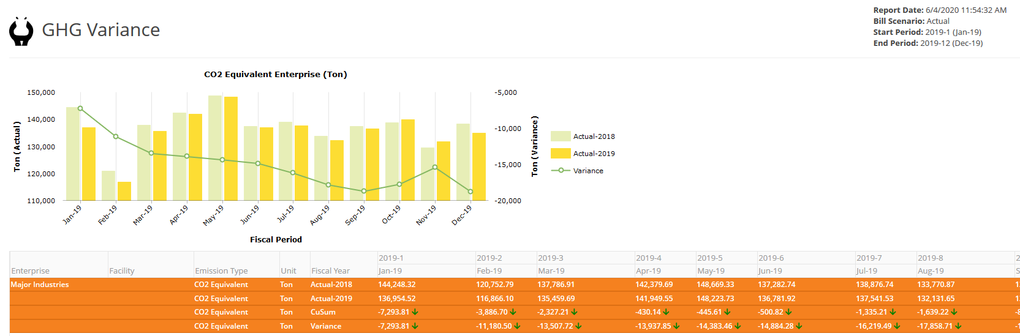1020x336 pixels.
Task: Select the Actual-2019 legend label
Action: point(594,154)
